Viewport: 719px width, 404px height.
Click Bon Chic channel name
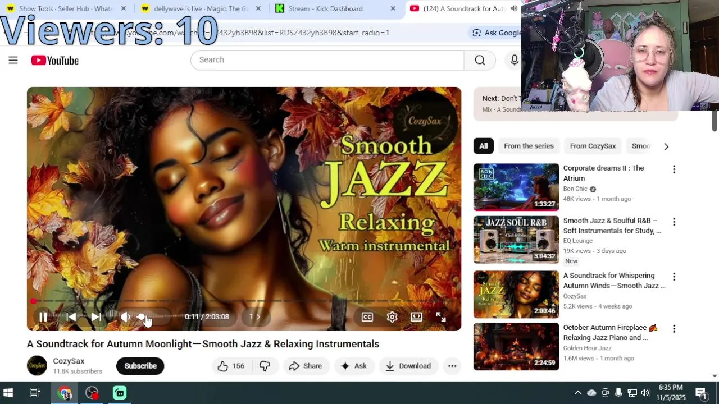click(x=575, y=189)
